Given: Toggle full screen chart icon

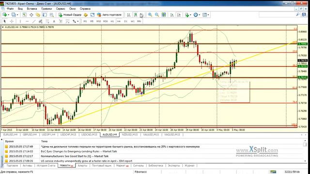Looking at the screenshot, I should (93, 15).
